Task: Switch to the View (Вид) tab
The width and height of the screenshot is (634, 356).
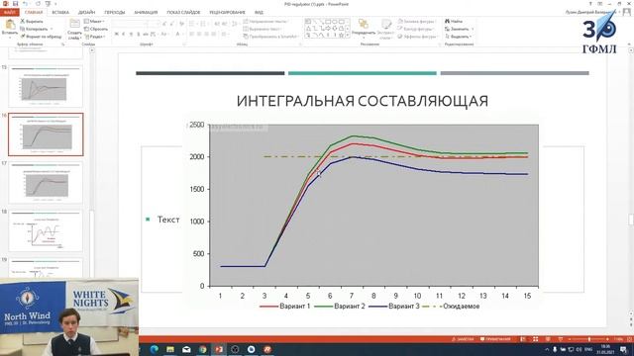Action: 259,13
